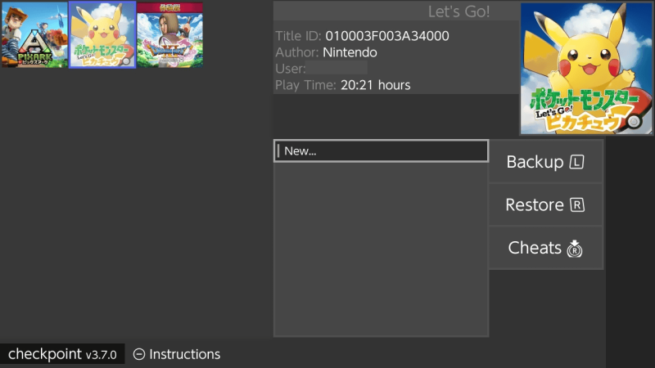This screenshot has width=655, height=368.
Task: Select the Dragon Quest XI game icon
Action: pyautogui.click(x=170, y=34)
